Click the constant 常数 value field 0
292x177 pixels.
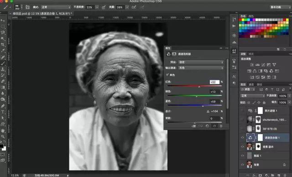215,118
